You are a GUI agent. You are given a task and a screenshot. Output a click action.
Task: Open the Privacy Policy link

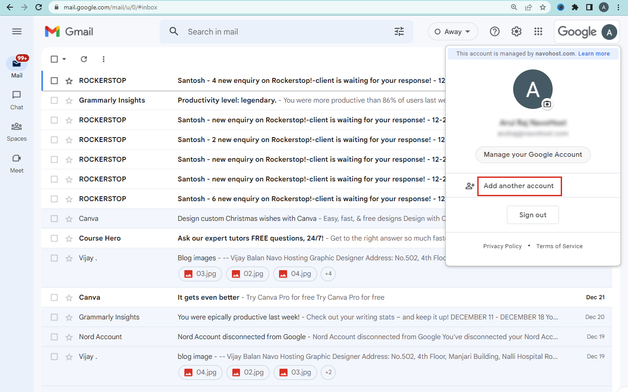[502, 246]
